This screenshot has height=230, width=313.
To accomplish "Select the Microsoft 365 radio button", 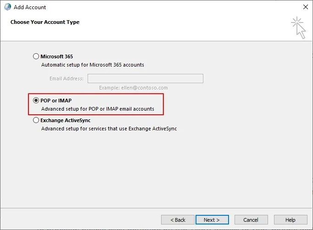I will point(36,56).
